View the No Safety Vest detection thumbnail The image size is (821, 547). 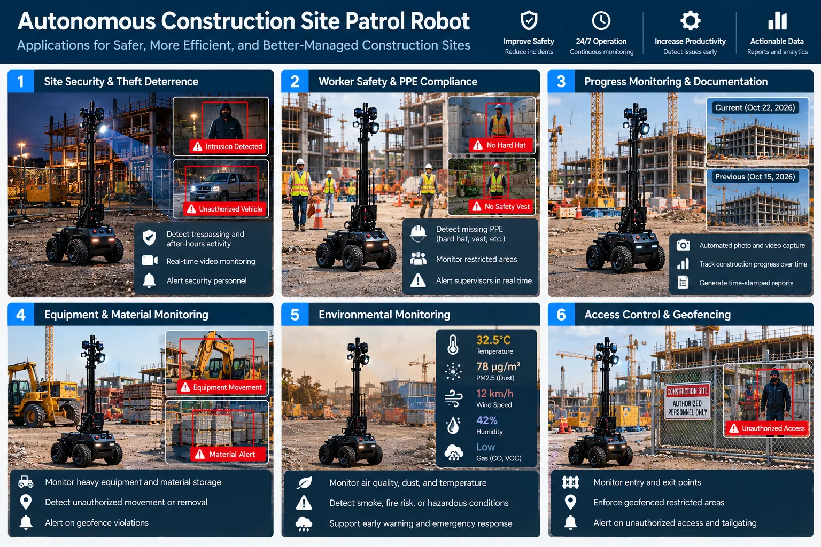(x=492, y=186)
